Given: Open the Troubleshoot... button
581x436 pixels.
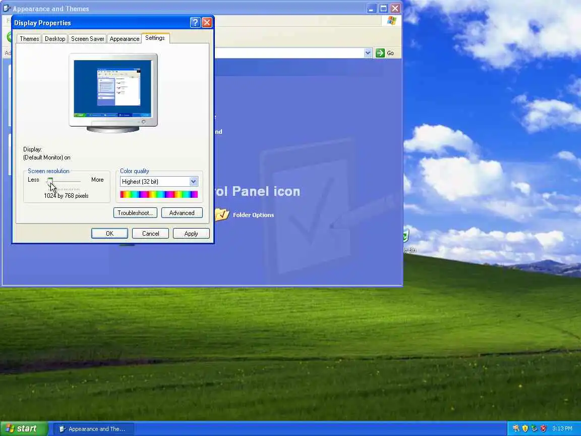Looking at the screenshot, I should (x=135, y=213).
